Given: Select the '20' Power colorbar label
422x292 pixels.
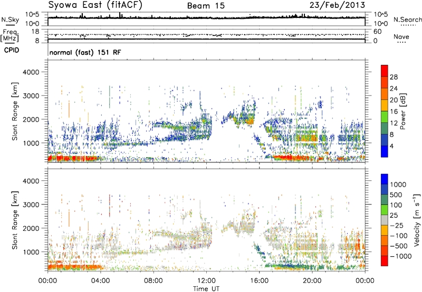Looking at the screenshot, I should pos(394,100).
